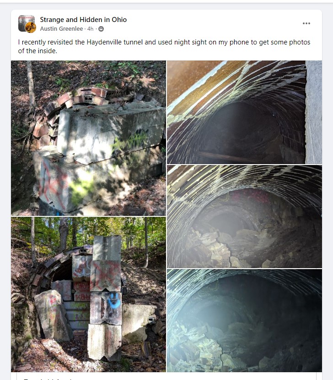Open the top night sight photo of the brick arch

coord(245,112)
